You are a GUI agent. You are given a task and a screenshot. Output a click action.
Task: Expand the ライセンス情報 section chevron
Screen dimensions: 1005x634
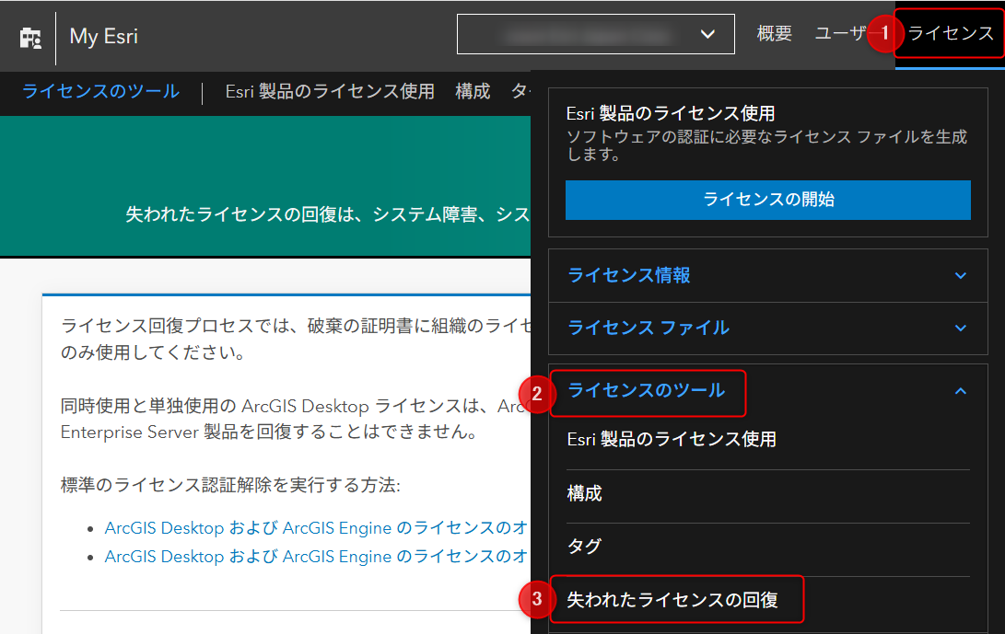(960, 275)
